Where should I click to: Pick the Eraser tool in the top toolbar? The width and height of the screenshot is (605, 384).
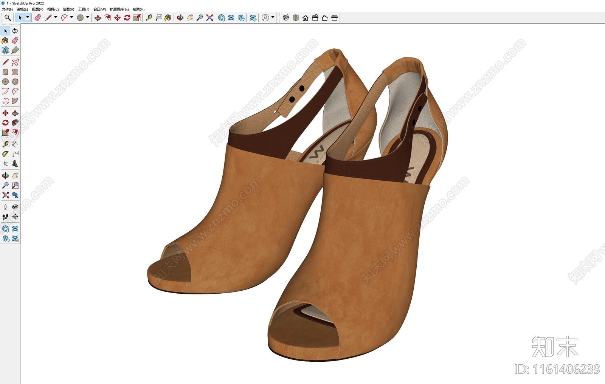(38, 18)
